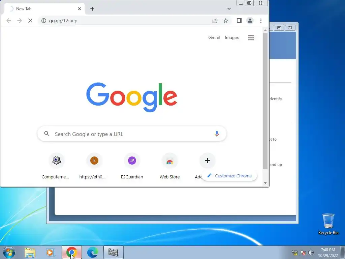Open the Google apps grid
The image size is (345, 259).
251,38
